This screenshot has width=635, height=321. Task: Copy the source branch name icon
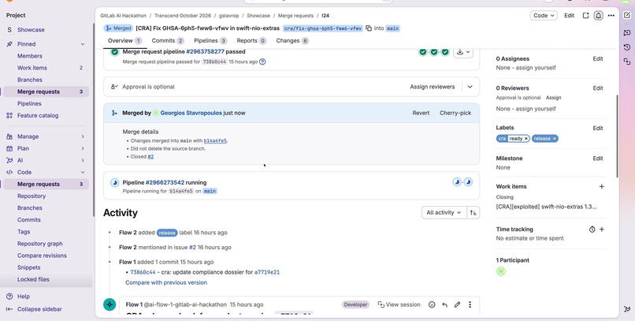[x=369, y=28]
